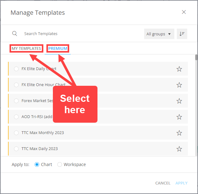198x194 pixels.
Task: Select TTC Max Daily 2023 radio
Action: 16,149
